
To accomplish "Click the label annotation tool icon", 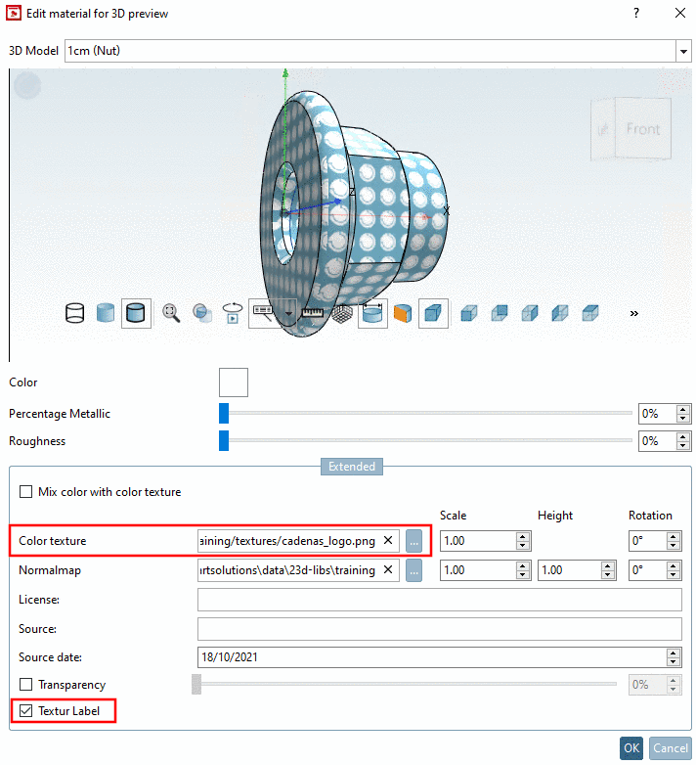I will [x=263, y=313].
